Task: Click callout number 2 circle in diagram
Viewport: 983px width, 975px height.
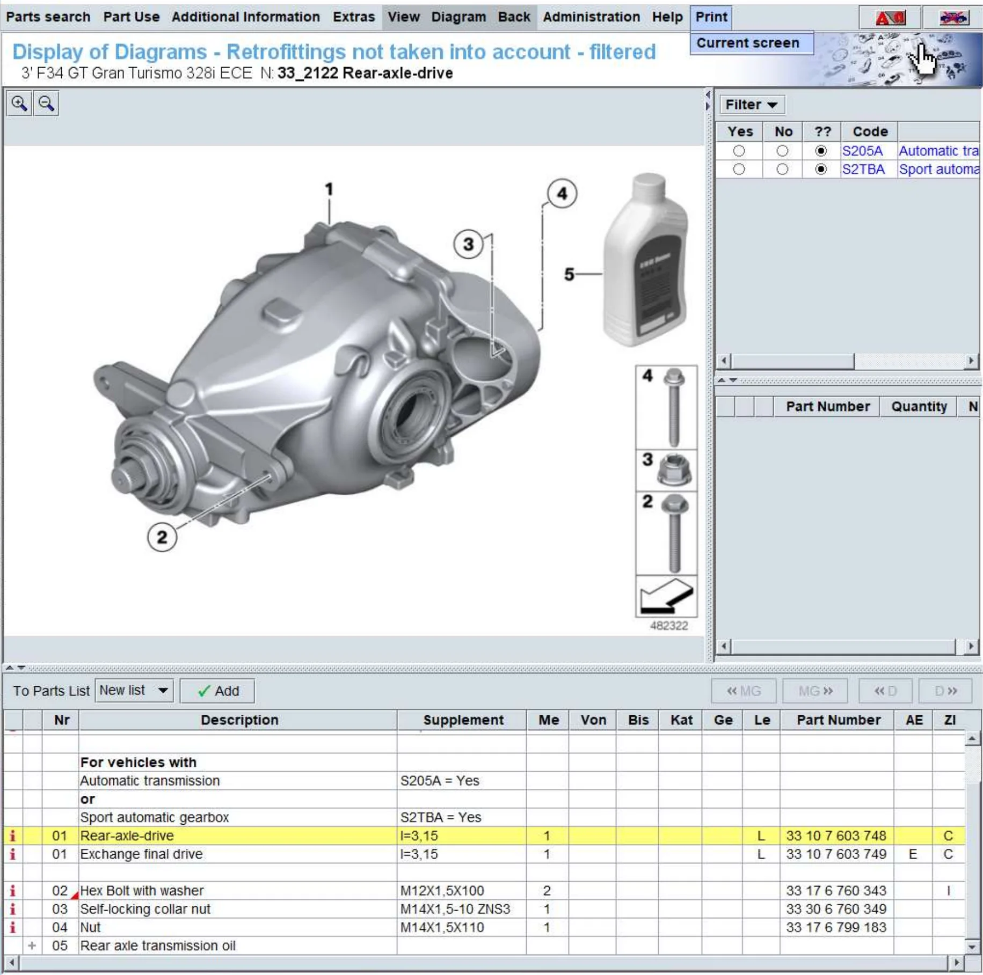Action: point(162,537)
